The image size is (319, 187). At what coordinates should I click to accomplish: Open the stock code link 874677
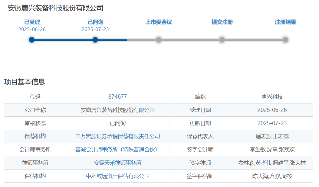click(118, 97)
